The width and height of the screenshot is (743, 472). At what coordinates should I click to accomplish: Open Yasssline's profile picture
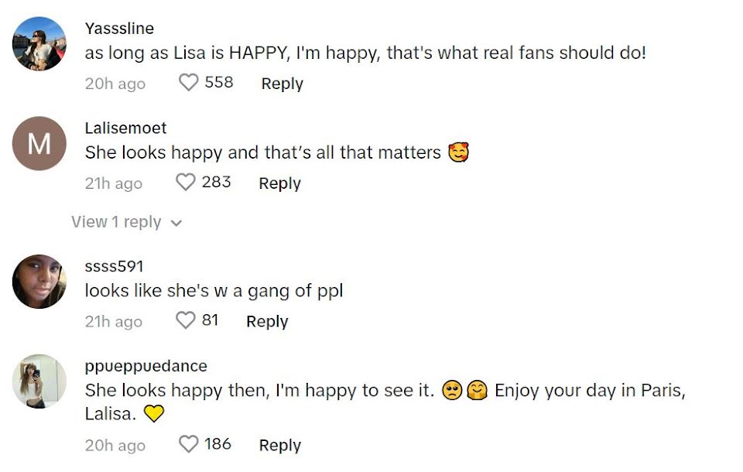click(x=39, y=43)
